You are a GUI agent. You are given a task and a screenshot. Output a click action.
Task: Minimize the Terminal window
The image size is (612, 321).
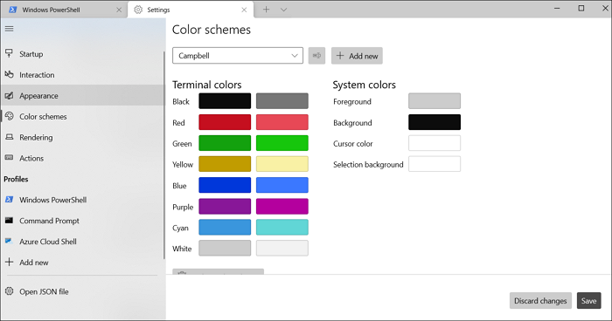(x=557, y=8)
